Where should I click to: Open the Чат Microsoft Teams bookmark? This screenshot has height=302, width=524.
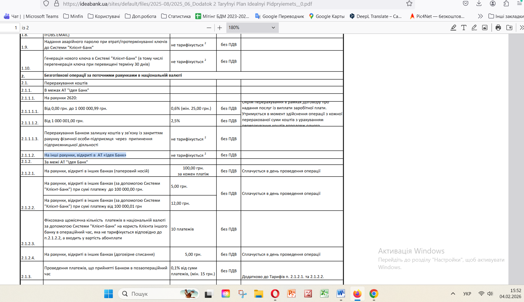pyautogui.click(x=31, y=16)
